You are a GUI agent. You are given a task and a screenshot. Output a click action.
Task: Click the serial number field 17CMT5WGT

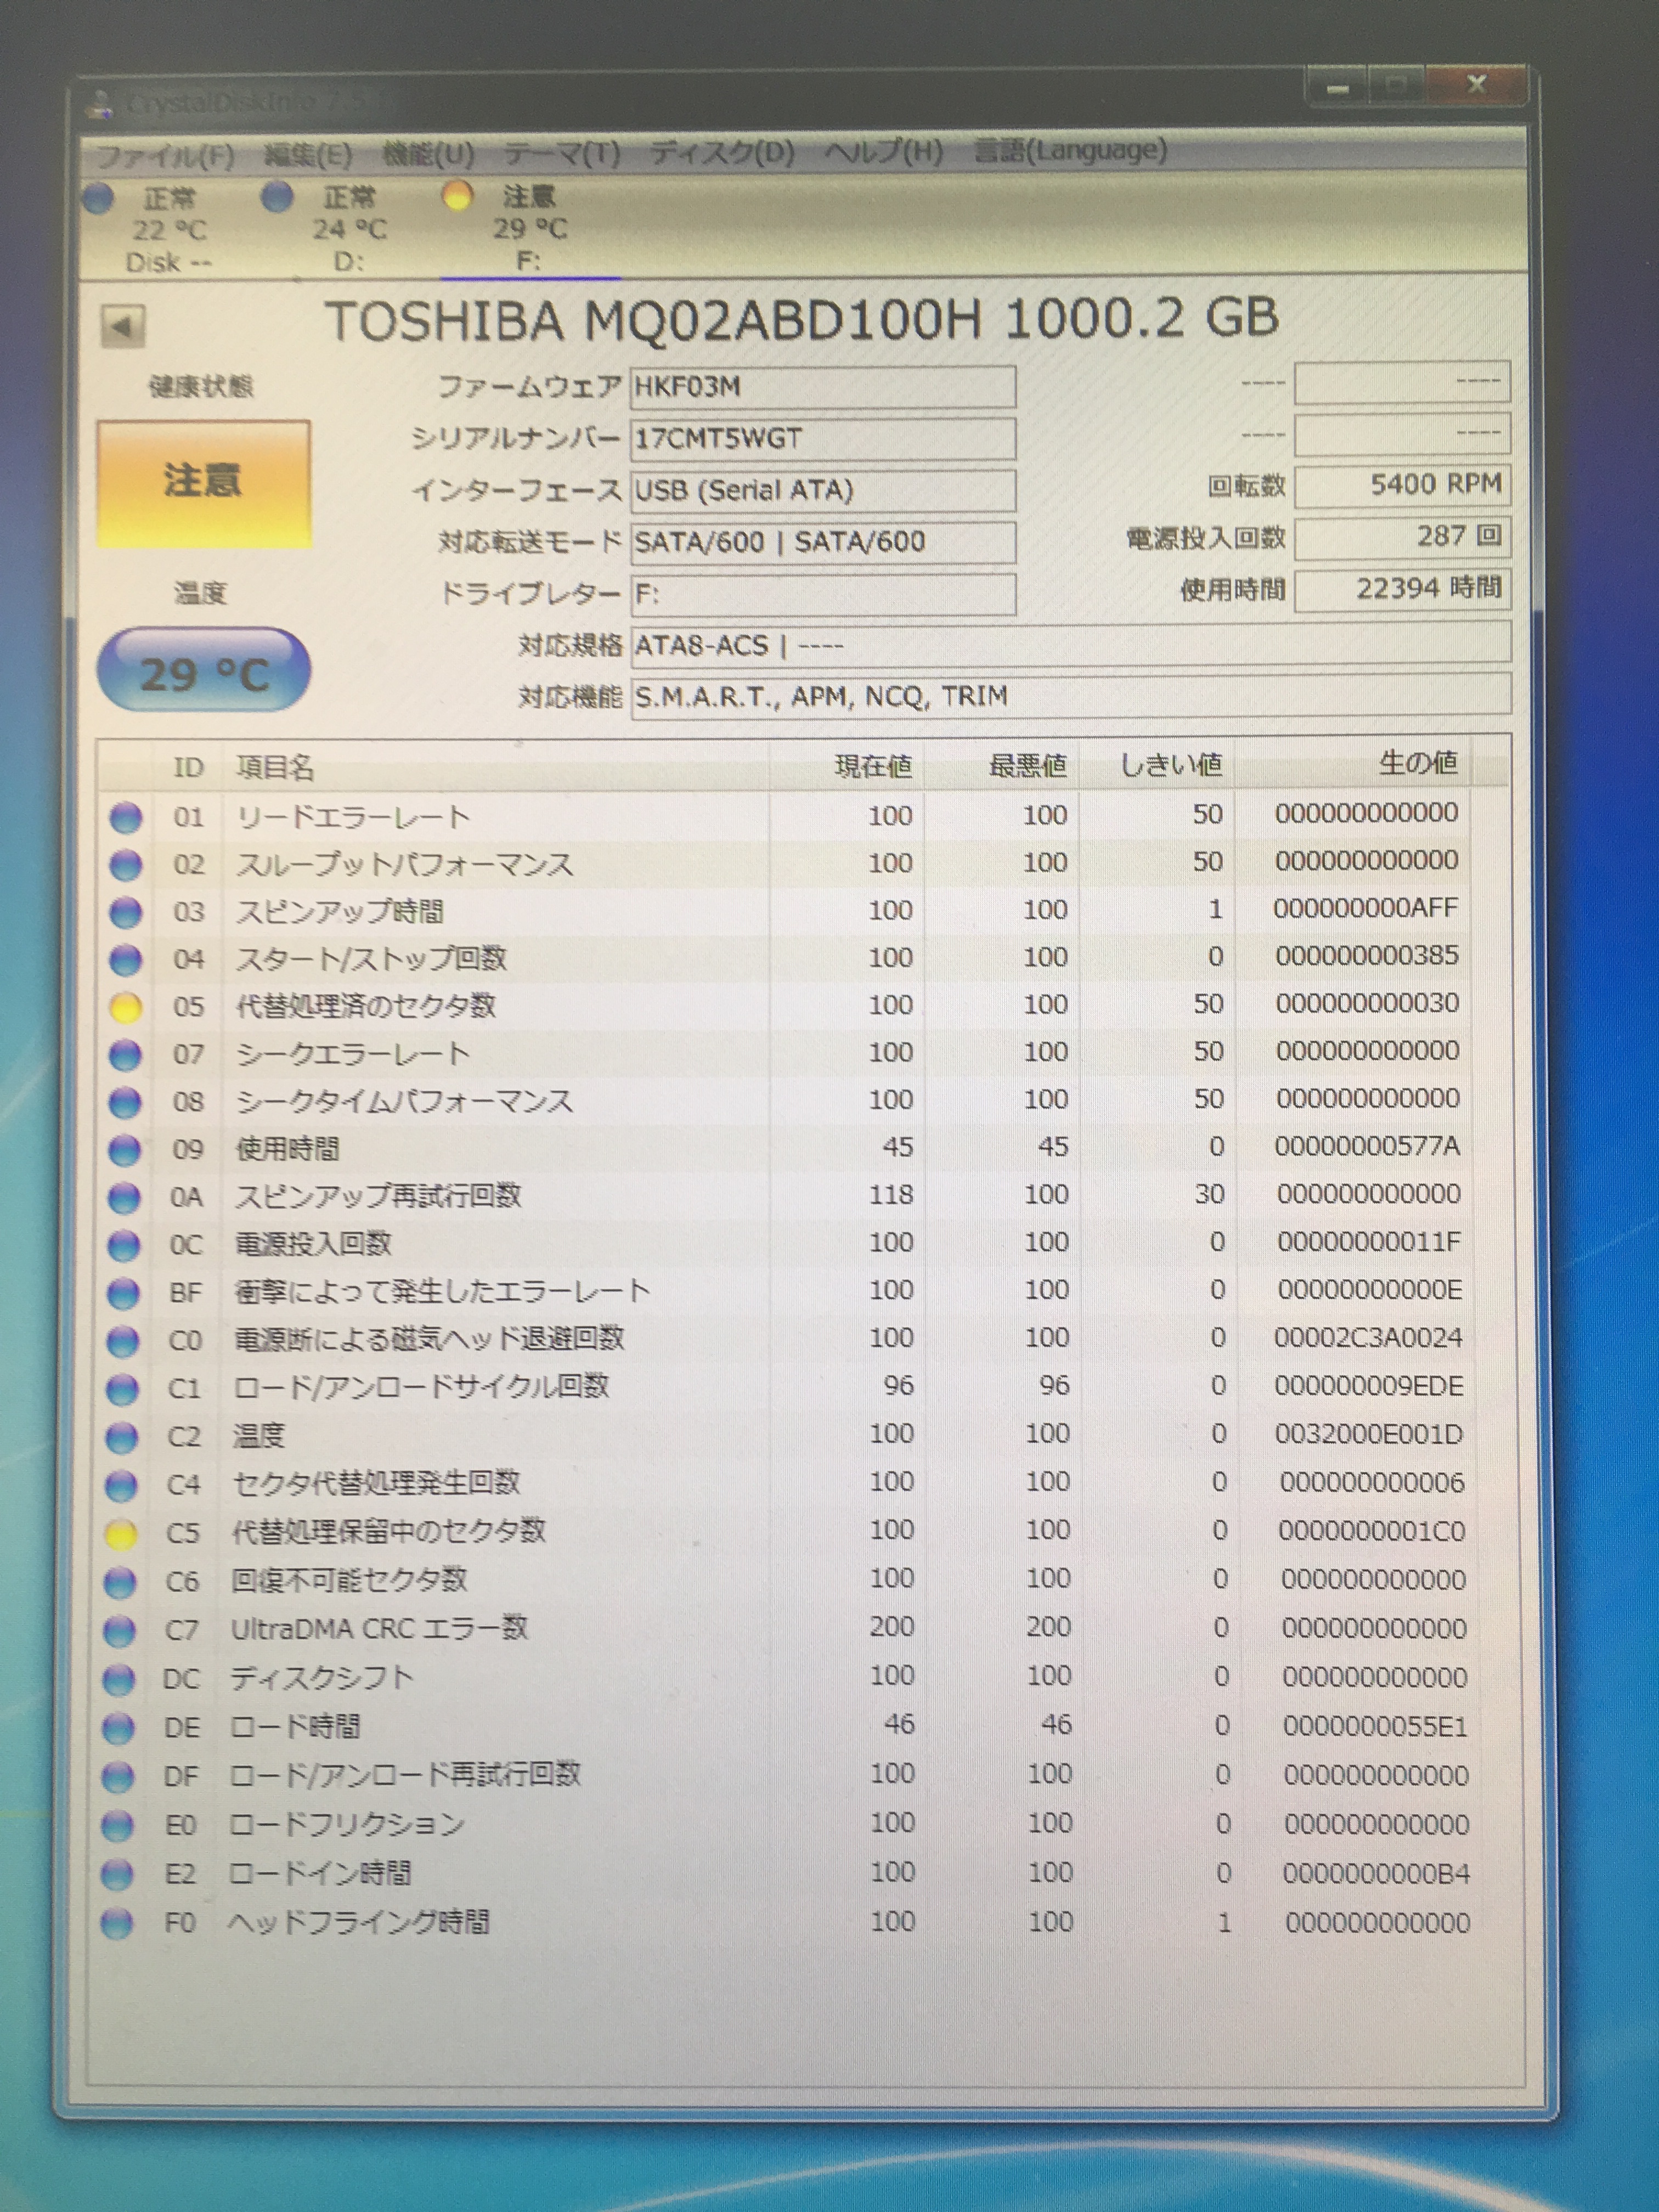[823, 438]
